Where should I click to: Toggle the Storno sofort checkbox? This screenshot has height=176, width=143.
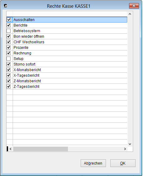point(9,64)
